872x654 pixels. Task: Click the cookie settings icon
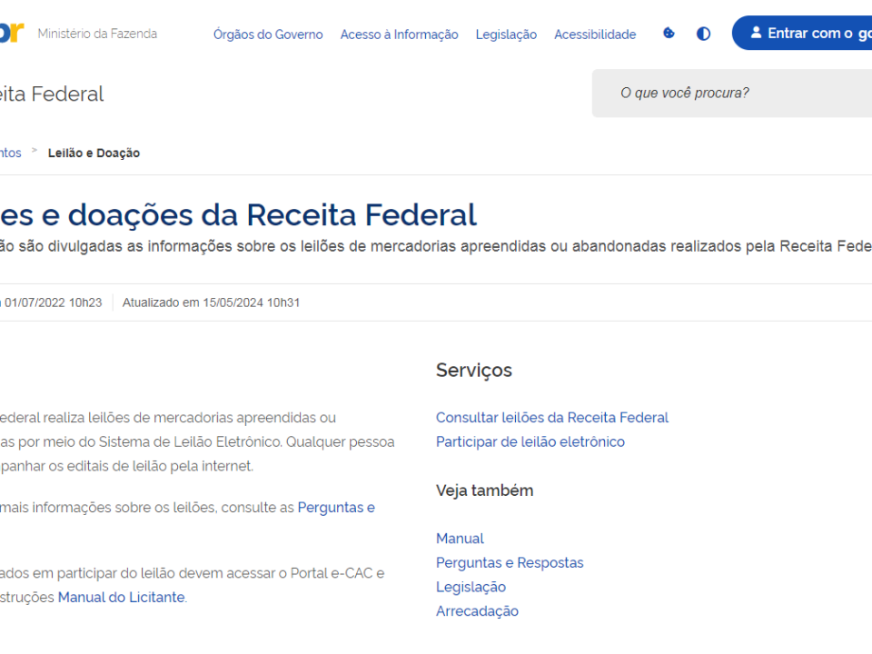coord(669,34)
